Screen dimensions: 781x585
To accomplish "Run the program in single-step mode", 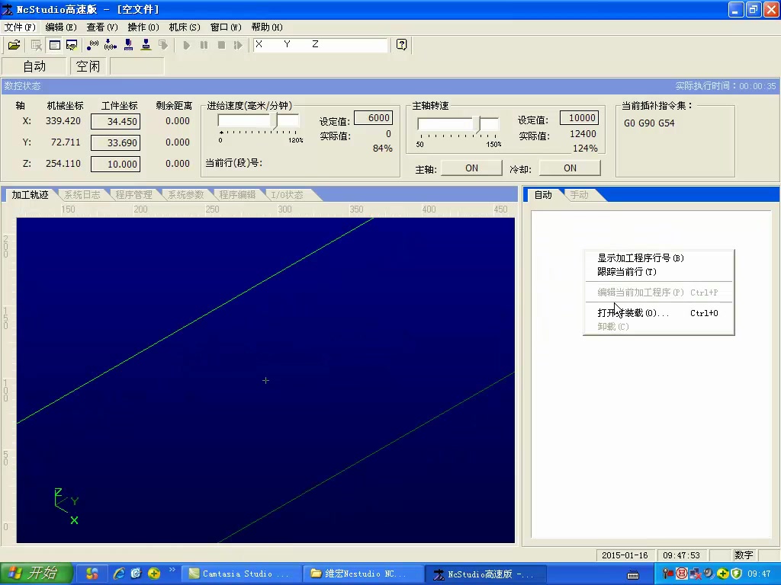I will 237,45.
